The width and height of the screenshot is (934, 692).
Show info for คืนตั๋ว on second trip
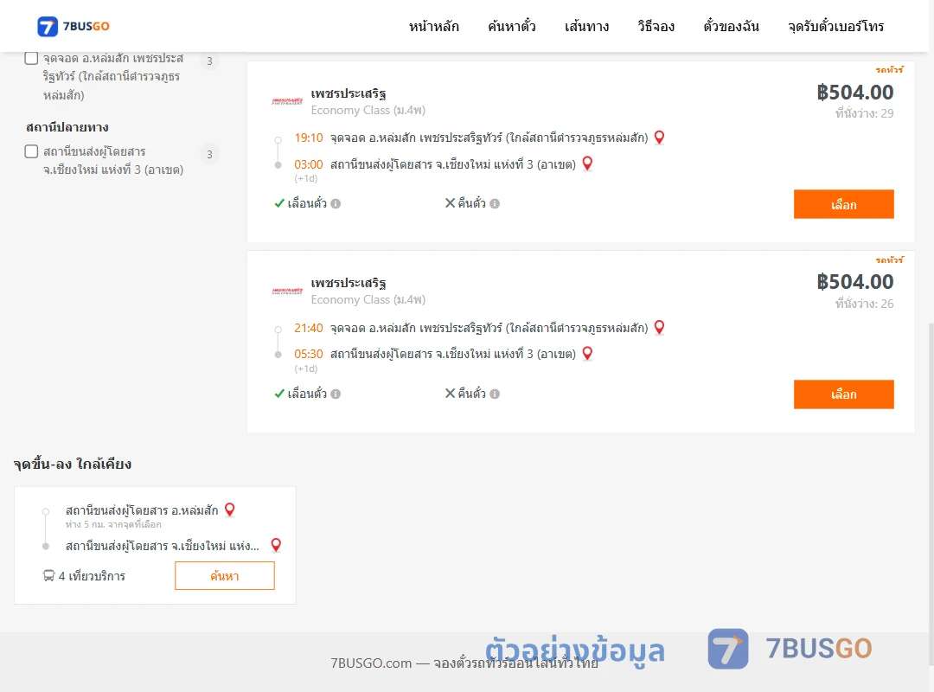(x=495, y=394)
